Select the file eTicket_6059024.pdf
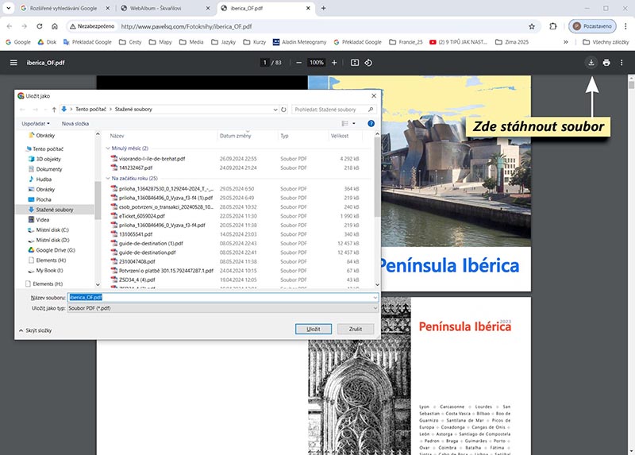 click(141, 215)
